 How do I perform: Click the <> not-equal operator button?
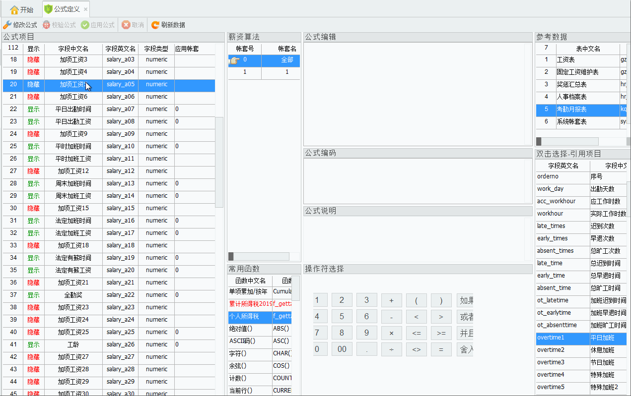tap(417, 349)
